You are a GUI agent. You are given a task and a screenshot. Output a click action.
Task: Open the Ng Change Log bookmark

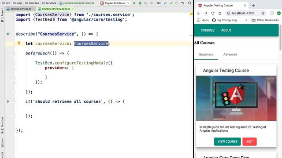[224, 20]
